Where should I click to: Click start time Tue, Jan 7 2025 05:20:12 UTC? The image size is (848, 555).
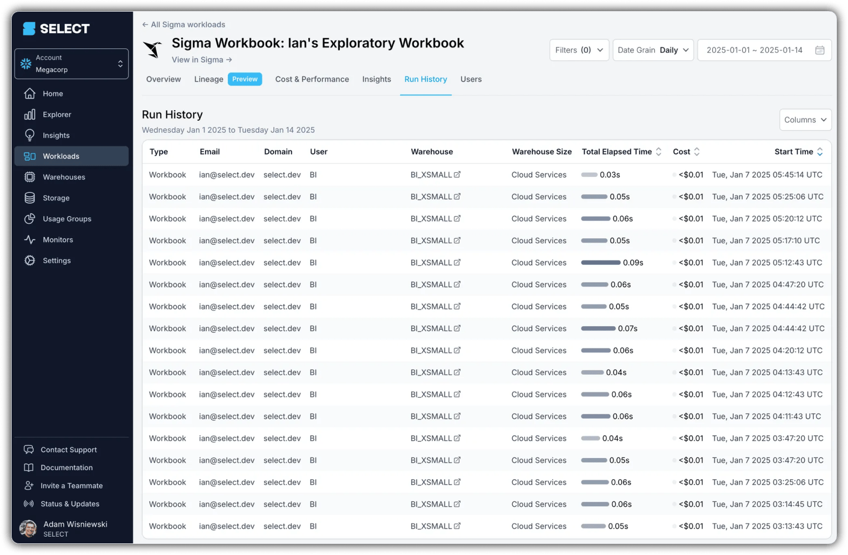coord(767,219)
